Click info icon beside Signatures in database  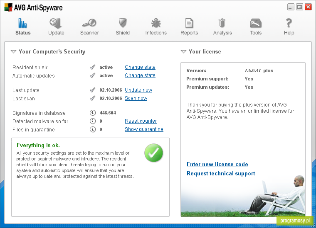coord(92,113)
